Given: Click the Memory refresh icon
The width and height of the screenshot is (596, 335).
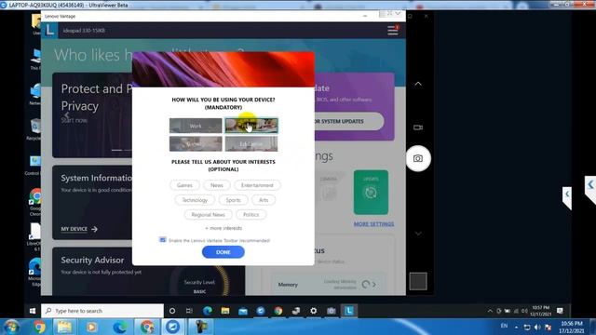Looking at the screenshot, I should 366,284.
